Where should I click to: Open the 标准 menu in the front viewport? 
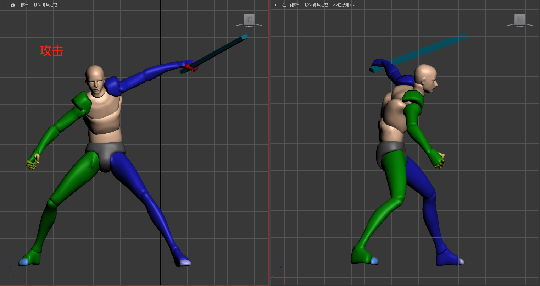pyautogui.click(x=24, y=5)
